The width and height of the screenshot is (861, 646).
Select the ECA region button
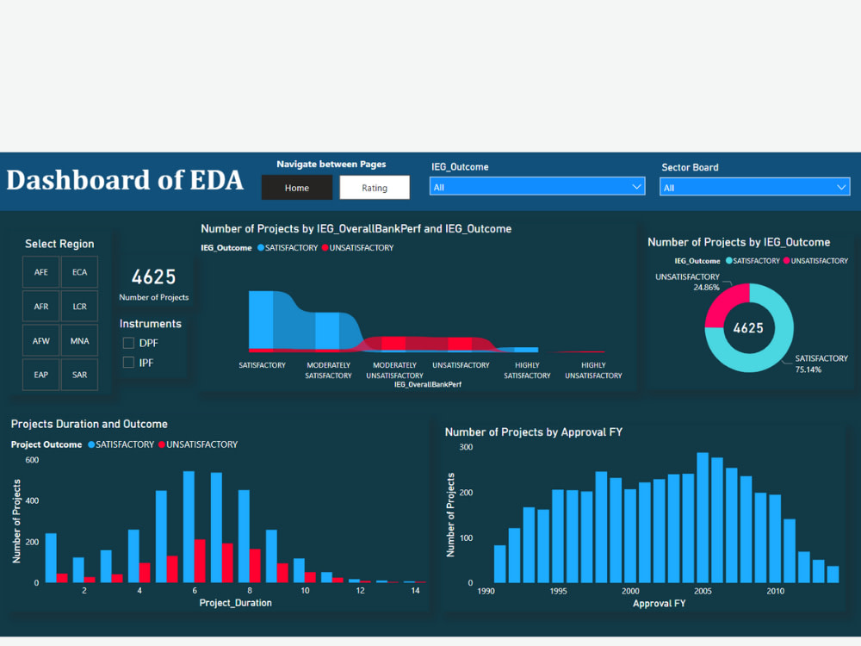[x=79, y=271]
